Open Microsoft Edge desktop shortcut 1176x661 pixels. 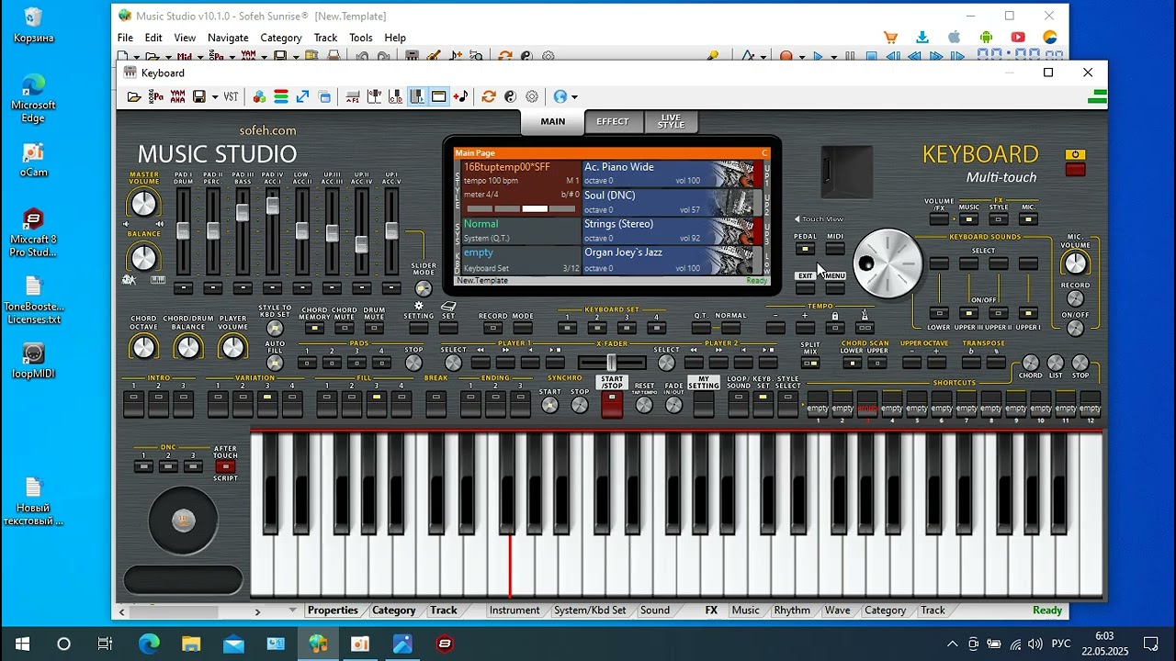pos(33,98)
